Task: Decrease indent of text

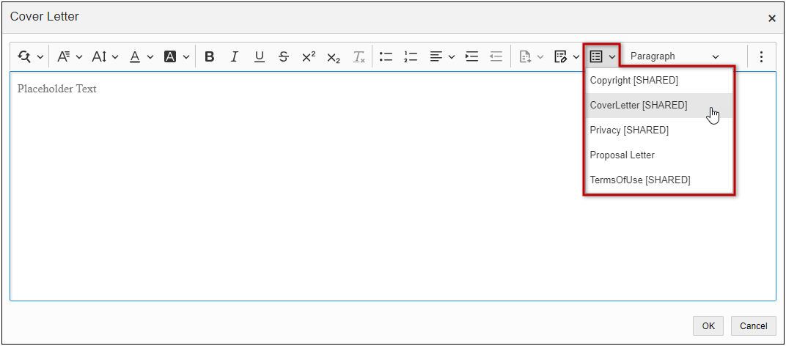Action: [496, 56]
